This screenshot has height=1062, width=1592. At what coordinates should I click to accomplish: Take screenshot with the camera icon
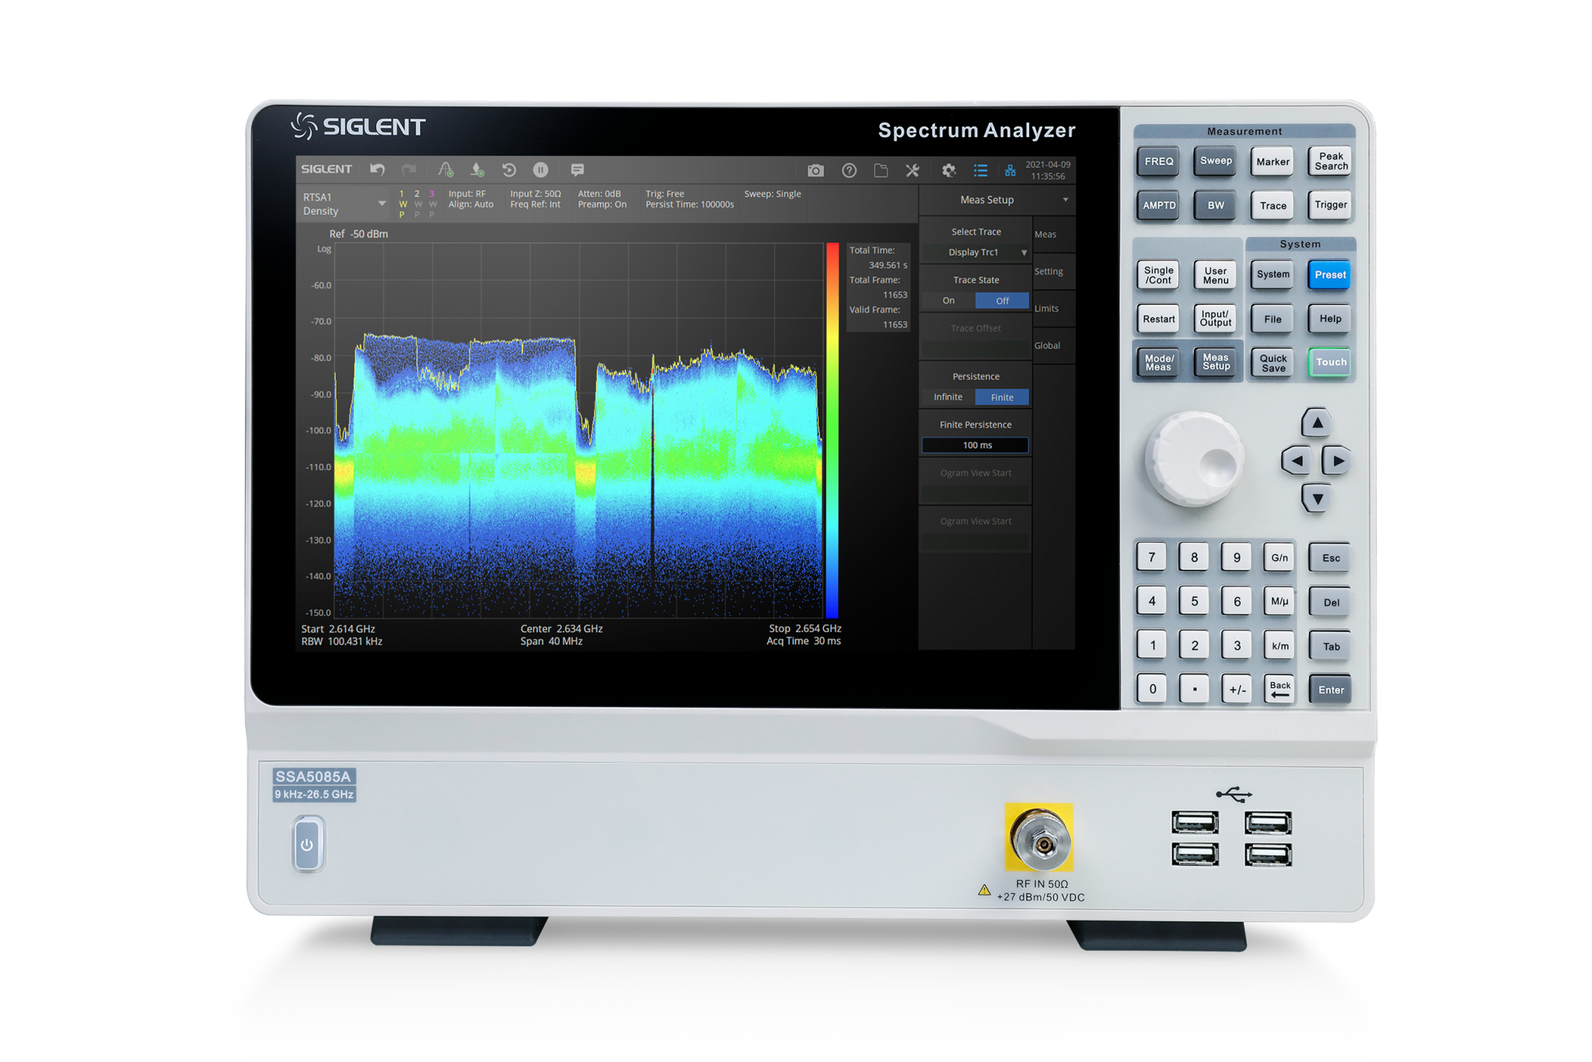pyautogui.click(x=815, y=170)
